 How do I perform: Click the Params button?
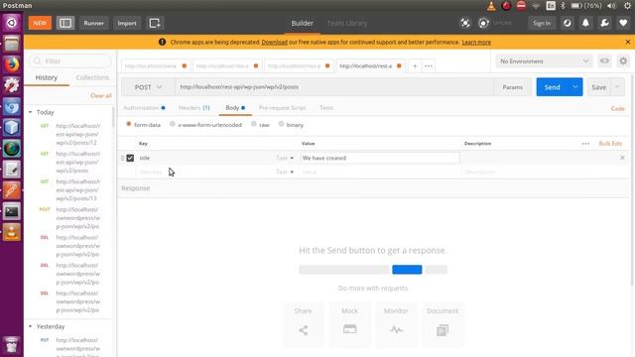pos(512,87)
